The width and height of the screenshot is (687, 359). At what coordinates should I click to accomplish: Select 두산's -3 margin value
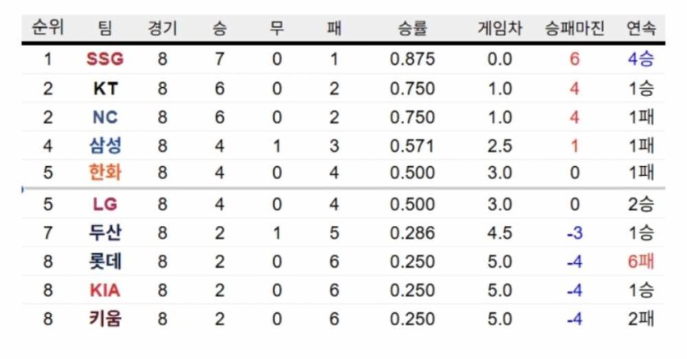tap(574, 232)
